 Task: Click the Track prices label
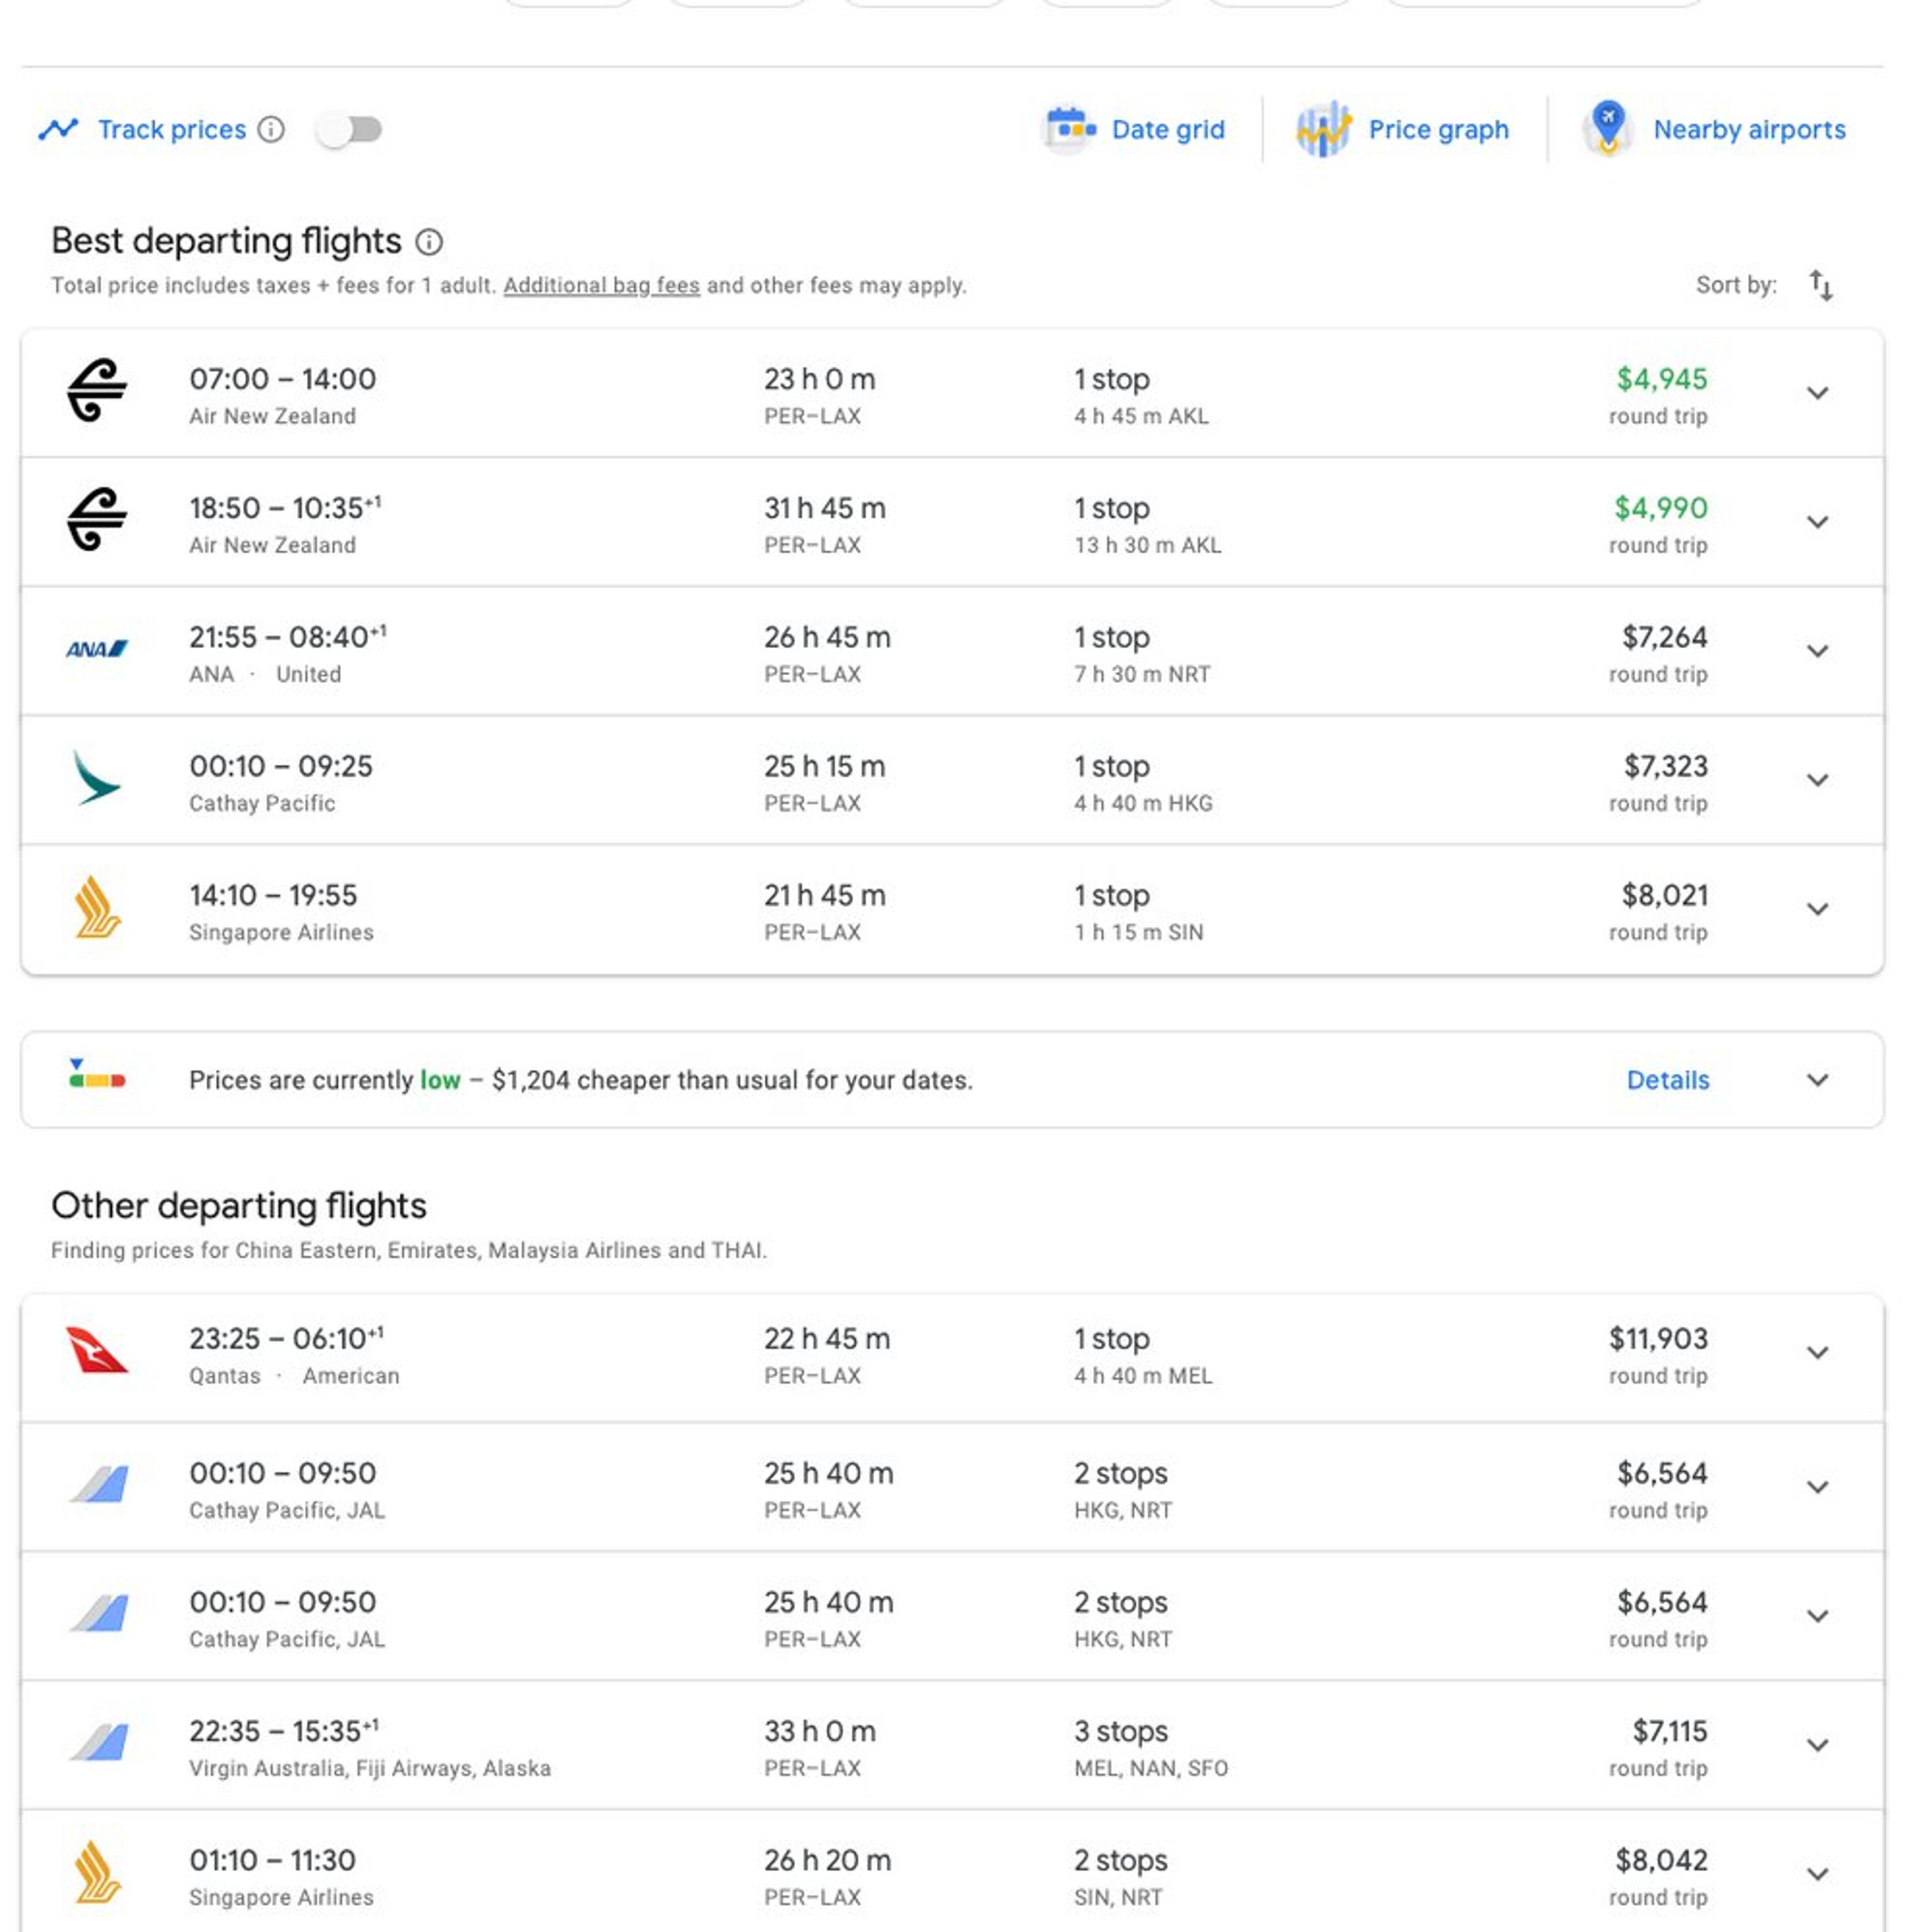(171, 129)
